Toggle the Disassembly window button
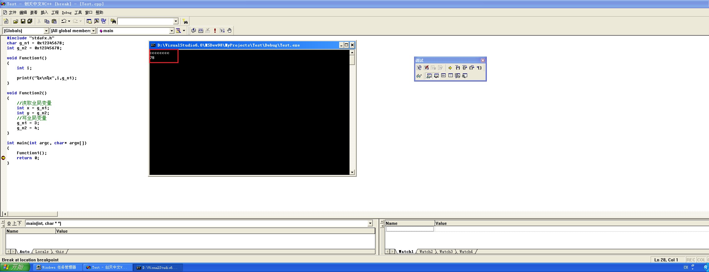 (x=465, y=76)
